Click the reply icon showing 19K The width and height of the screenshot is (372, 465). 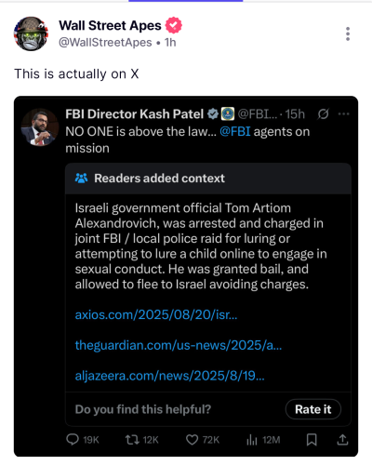pos(73,440)
